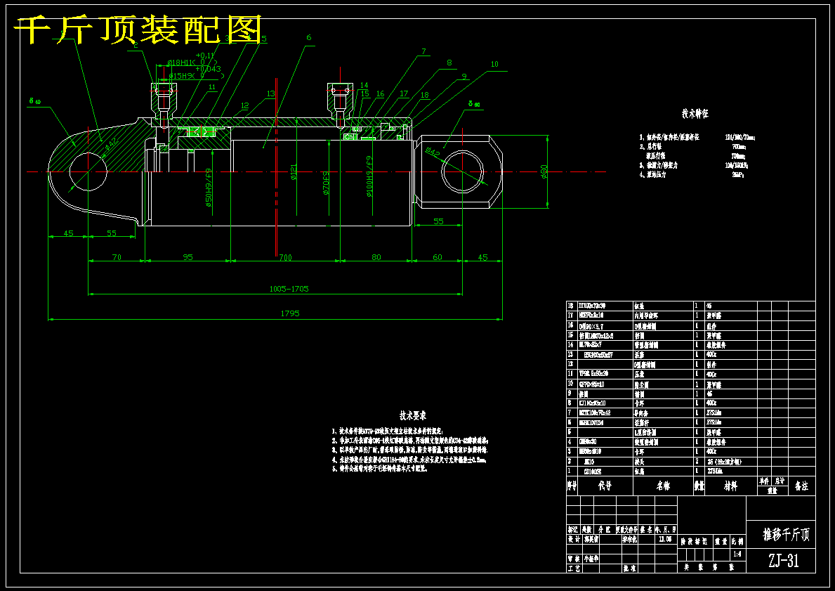Select the 121/100/70mm specification value
Image resolution: width=835 pixels, height=591 pixels.
739,138
